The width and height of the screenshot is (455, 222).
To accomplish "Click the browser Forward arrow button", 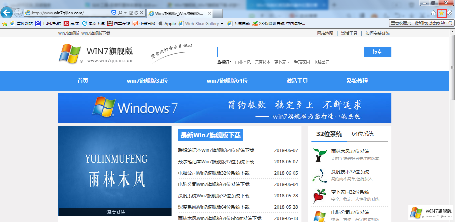I will click(x=18, y=13).
